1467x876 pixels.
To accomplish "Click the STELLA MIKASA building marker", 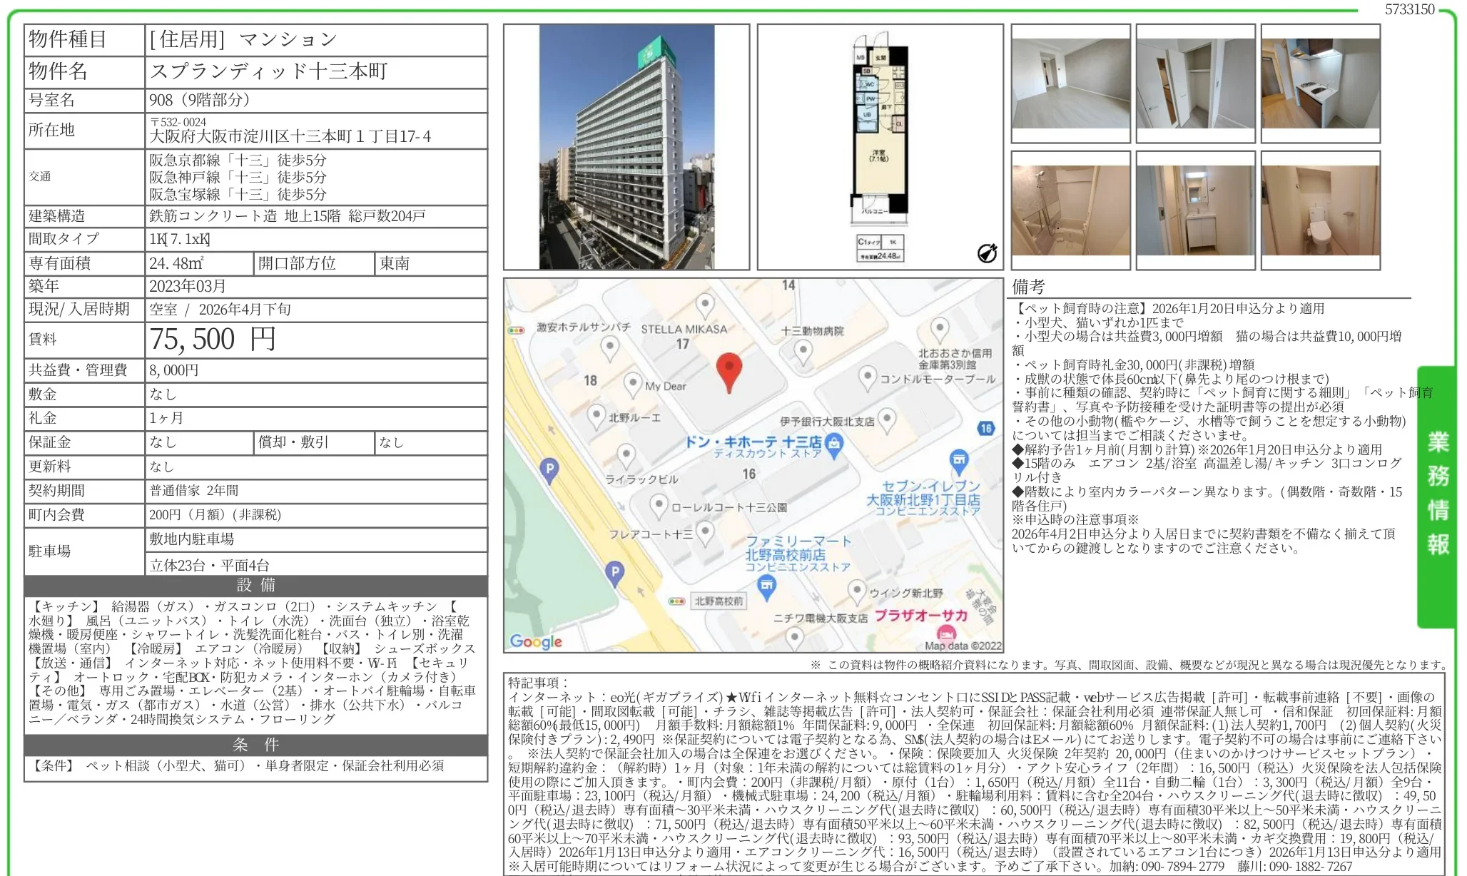I will point(704,305).
